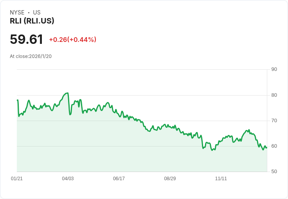Select the 80 price axis label

pos(274,95)
